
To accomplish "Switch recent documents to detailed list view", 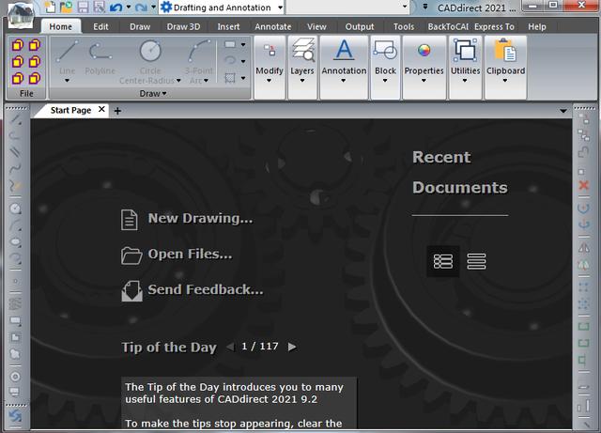I will pos(443,261).
